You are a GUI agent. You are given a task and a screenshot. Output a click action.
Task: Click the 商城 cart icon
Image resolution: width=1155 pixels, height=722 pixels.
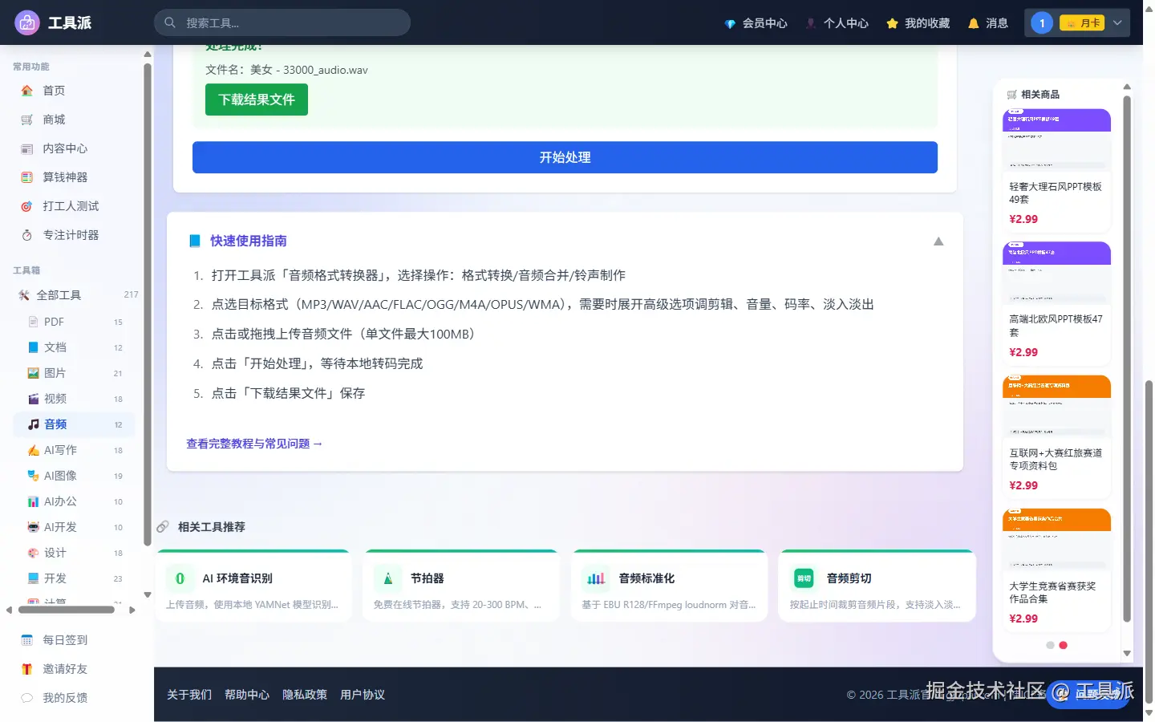[27, 120]
